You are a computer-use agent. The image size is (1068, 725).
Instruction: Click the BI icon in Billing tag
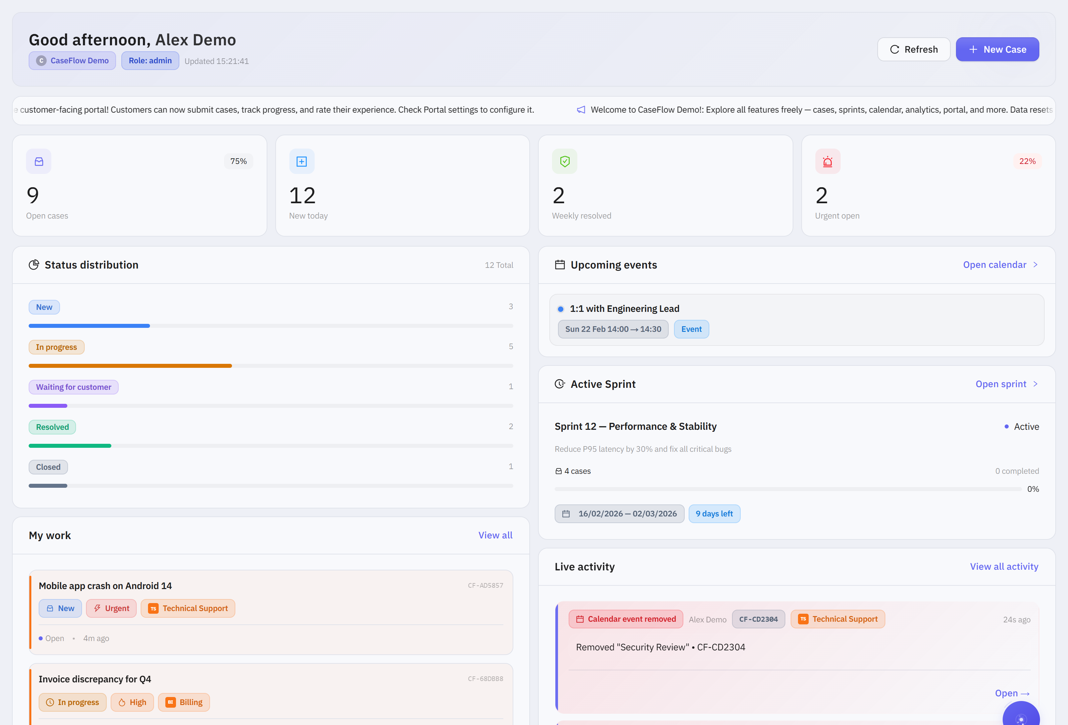tap(170, 702)
